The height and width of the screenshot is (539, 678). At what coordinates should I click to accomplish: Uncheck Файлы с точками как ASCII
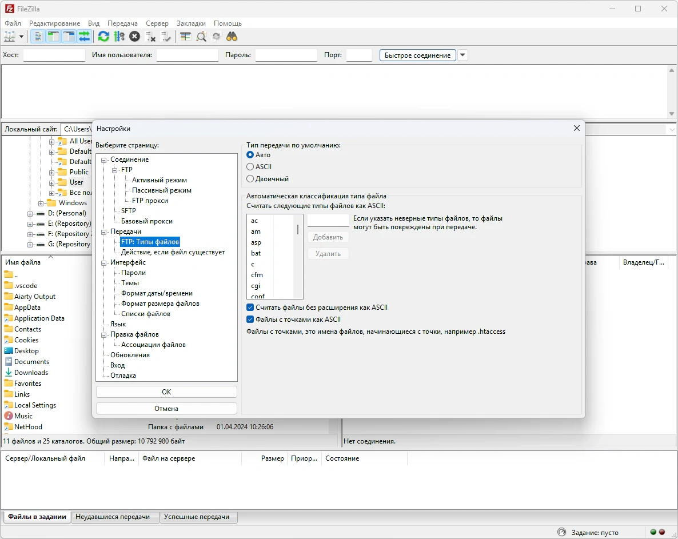coord(250,320)
